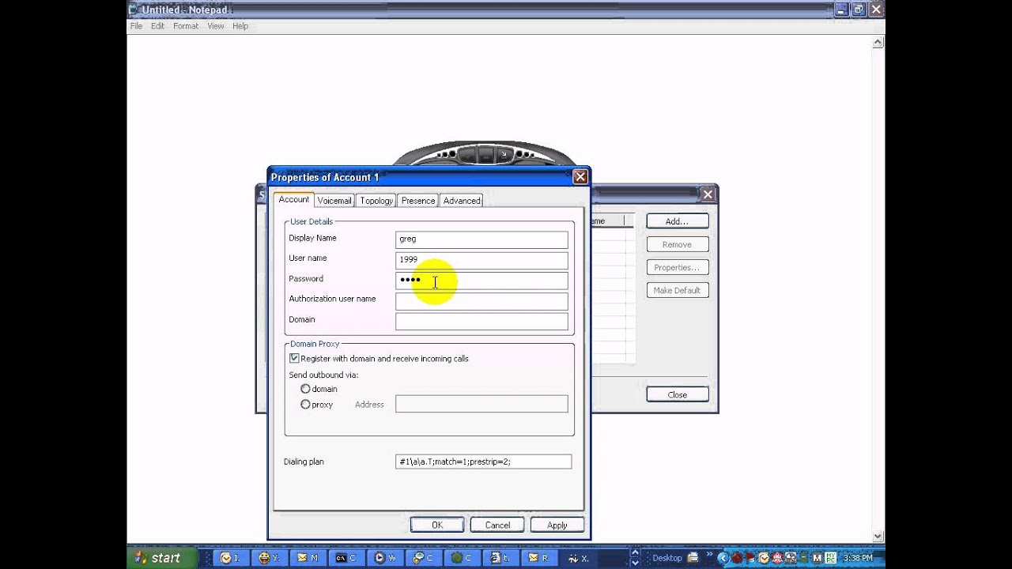
Task: Click the Dialing plan field
Action: point(483,462)
